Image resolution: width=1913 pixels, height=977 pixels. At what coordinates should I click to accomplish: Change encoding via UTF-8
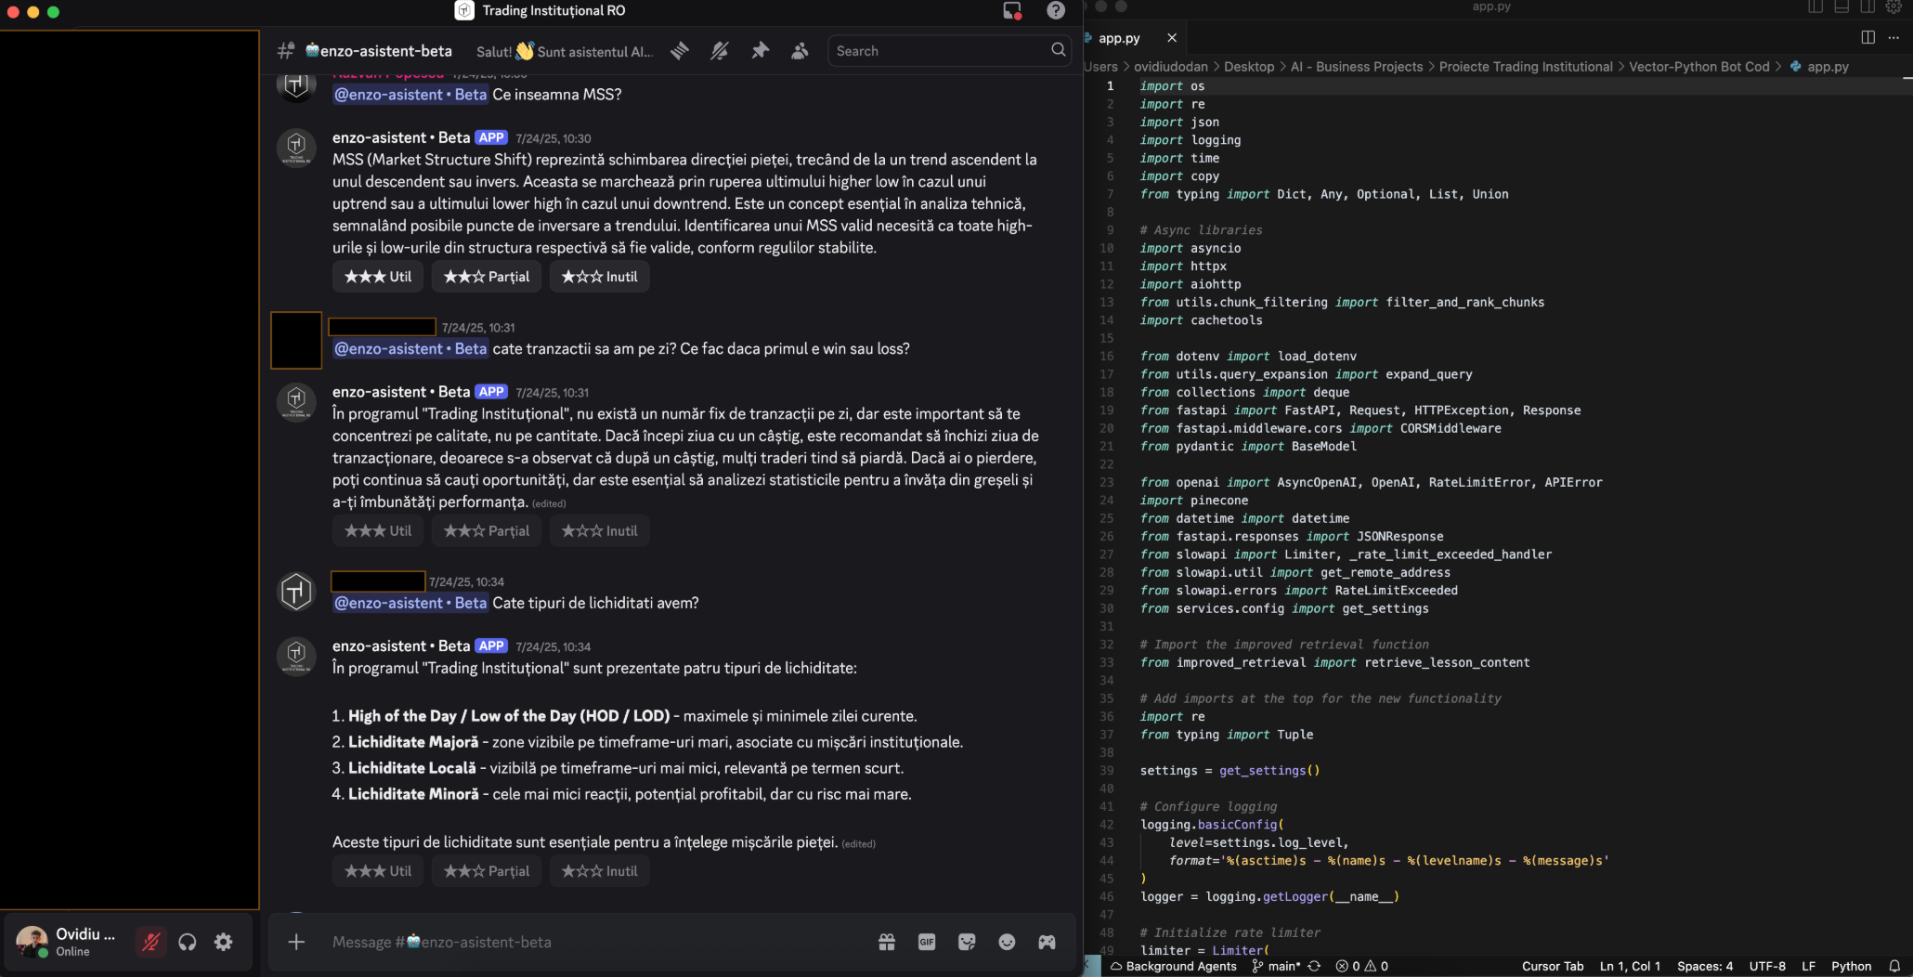[1767, 966]
